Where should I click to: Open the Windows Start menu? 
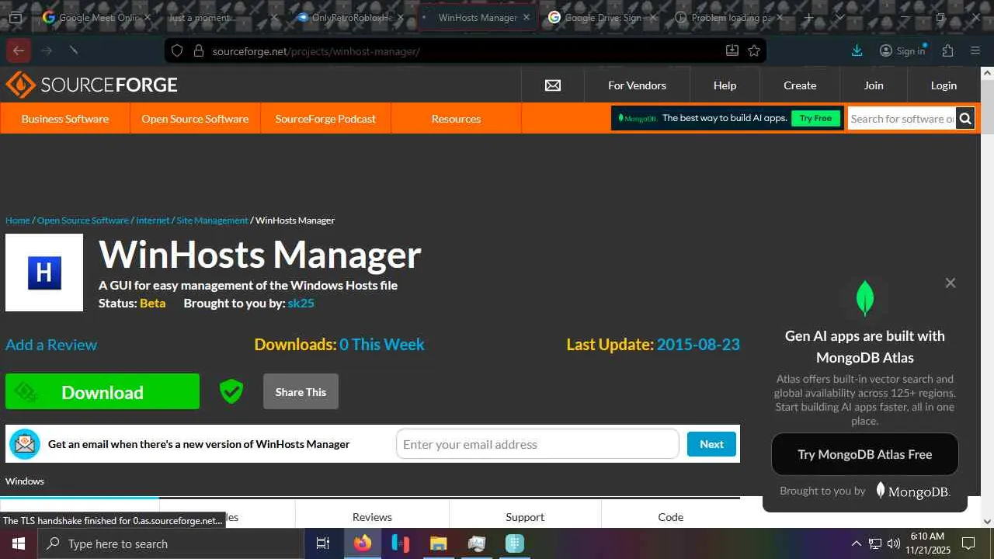(18, 543)
